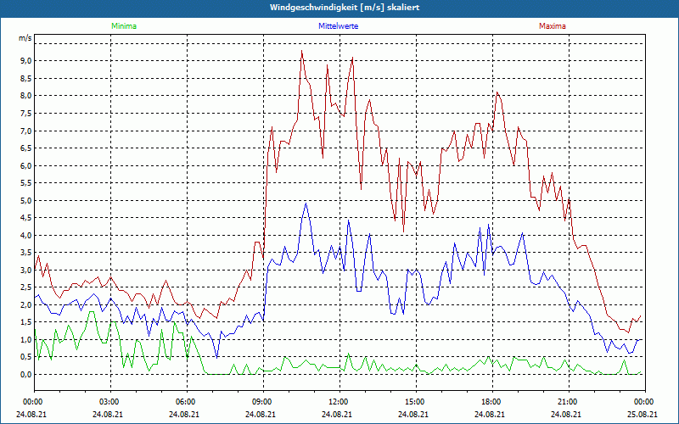Select the green Minima legend label
The height and width of the screenshot is (424, 679).
pos(123,26)
